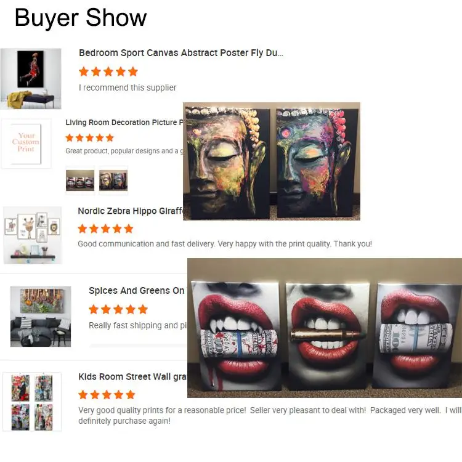This screenshot has width=462, height=462.
Task: Click star rating under Nordic Zebra listing
Action: pyautogui.click(x=105, y=229)
